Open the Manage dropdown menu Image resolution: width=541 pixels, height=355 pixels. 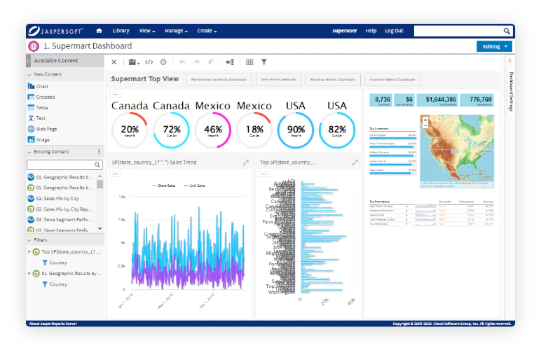point(176,31)
